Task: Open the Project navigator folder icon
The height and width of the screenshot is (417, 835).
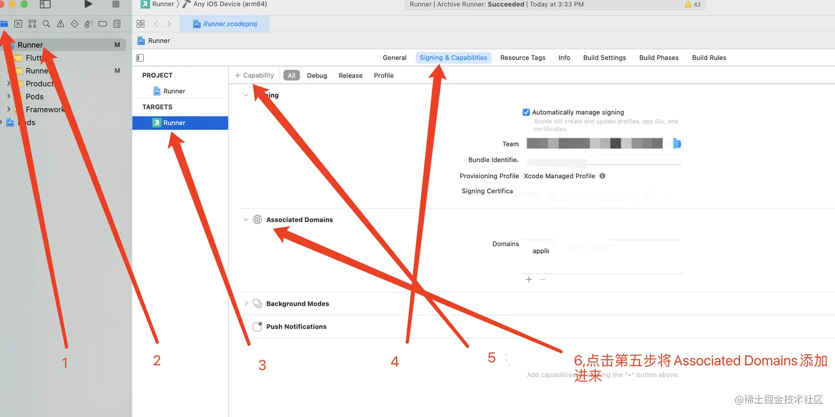Action: (x=4, y=24)
